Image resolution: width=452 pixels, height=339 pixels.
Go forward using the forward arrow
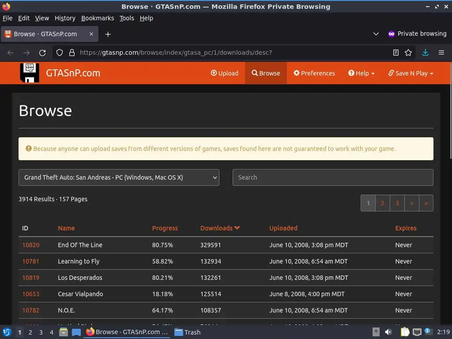[x=26, y=53]
